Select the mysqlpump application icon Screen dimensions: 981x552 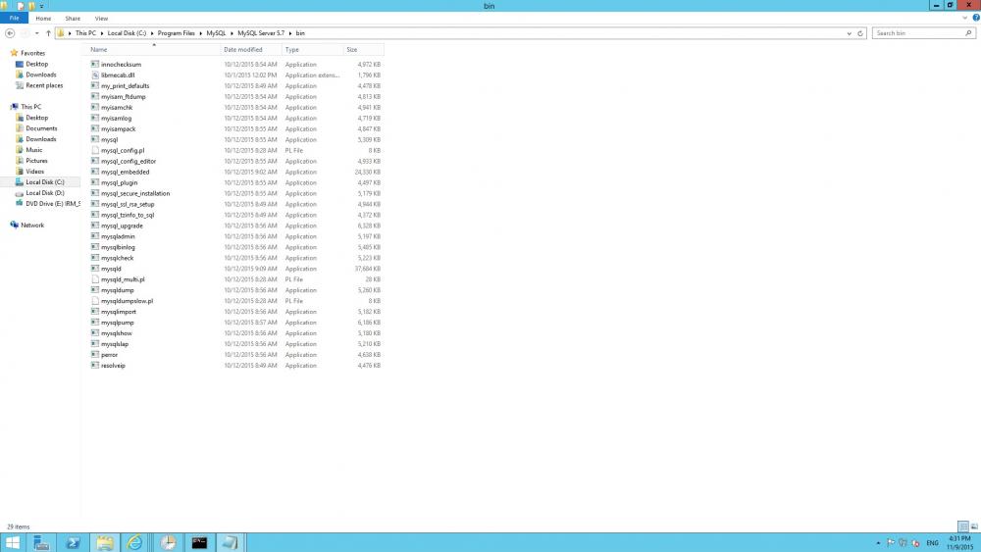95,323
